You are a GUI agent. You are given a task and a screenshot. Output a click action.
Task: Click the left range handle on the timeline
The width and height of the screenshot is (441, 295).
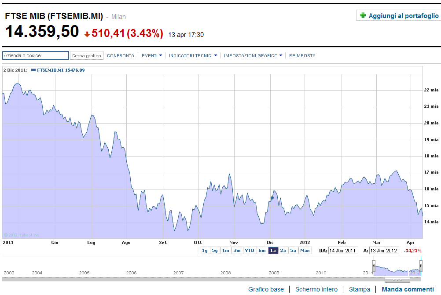[x=374, y=266]
